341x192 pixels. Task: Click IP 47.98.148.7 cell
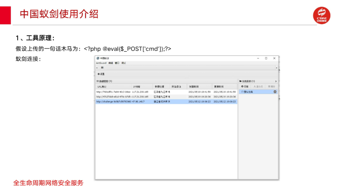coord(138,102)
